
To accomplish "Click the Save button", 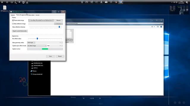I will (x=50, y=56).
